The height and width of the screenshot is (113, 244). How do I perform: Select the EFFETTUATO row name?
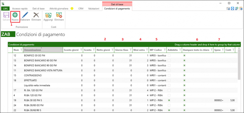point(30,80)
